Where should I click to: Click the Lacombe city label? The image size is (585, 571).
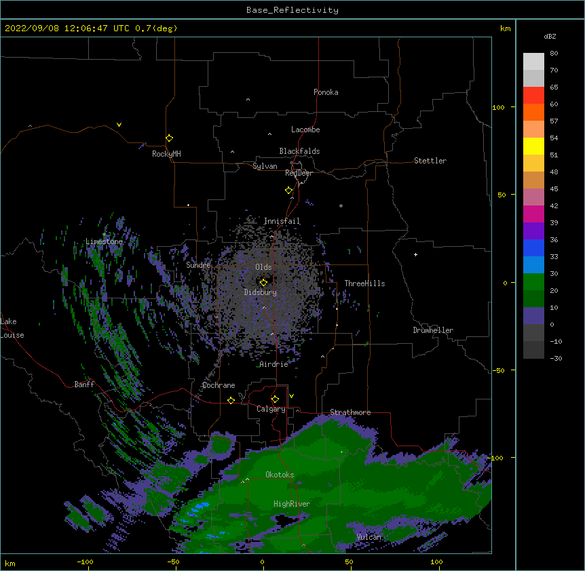point(305,130)
